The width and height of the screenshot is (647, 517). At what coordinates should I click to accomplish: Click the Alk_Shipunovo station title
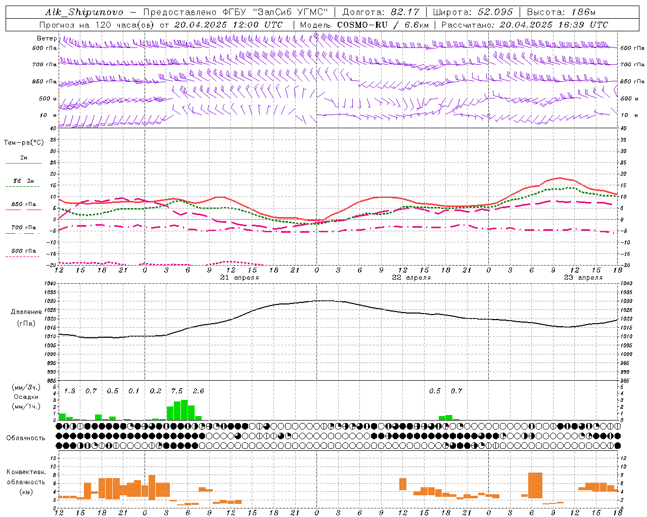tap(84, 12)
